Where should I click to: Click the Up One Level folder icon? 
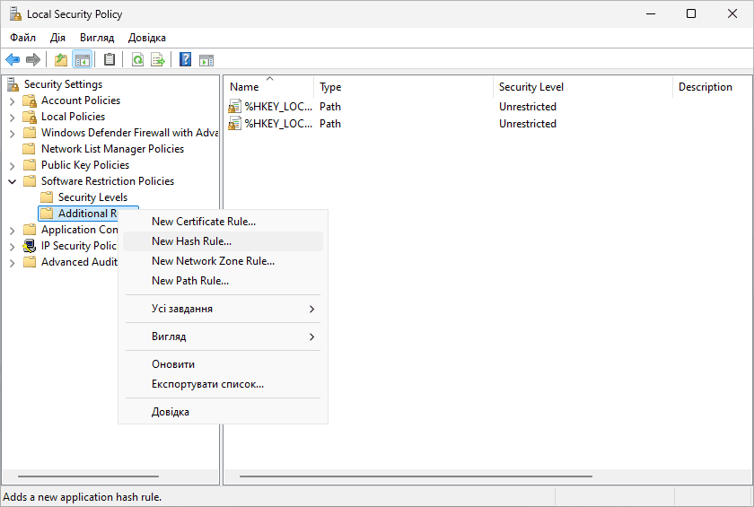coord(61,60)
